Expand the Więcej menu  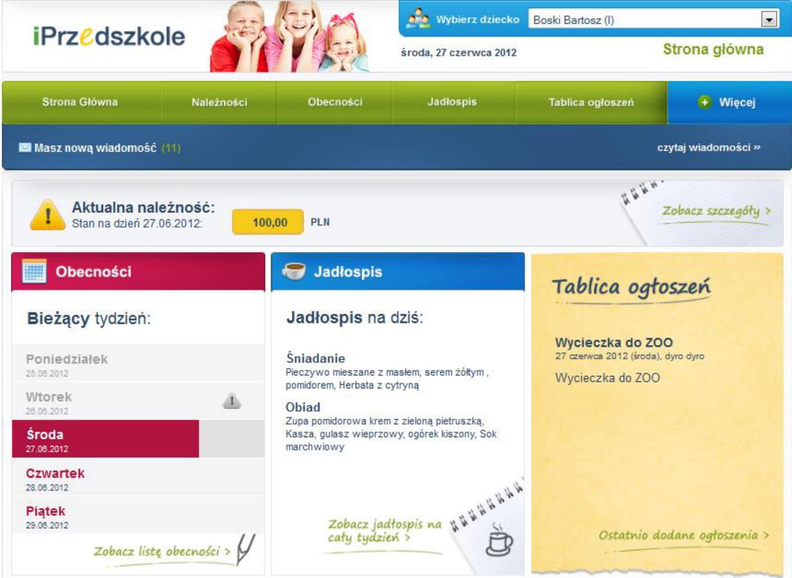coord(729,102)
